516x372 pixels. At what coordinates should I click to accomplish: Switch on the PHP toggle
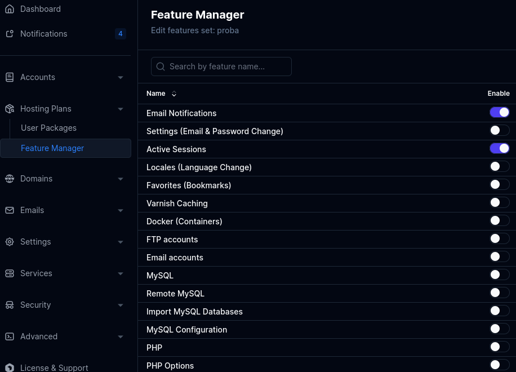click(x=499, y=347)
